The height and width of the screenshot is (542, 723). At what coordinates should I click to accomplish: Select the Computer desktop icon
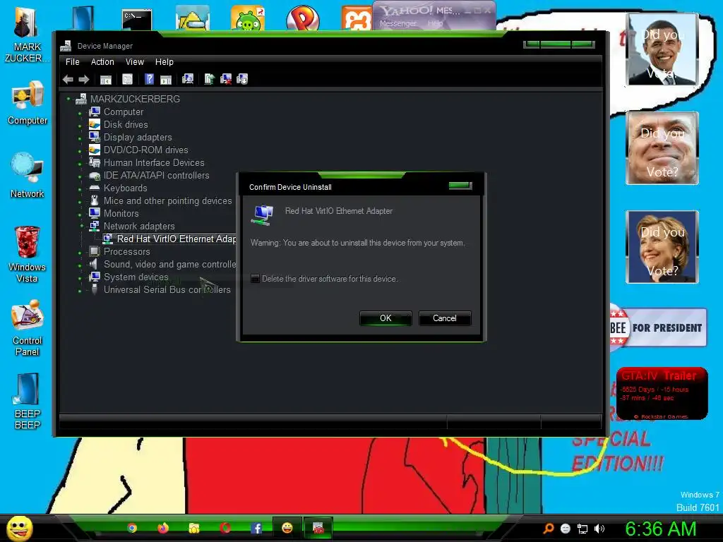(x=28, y=103)
